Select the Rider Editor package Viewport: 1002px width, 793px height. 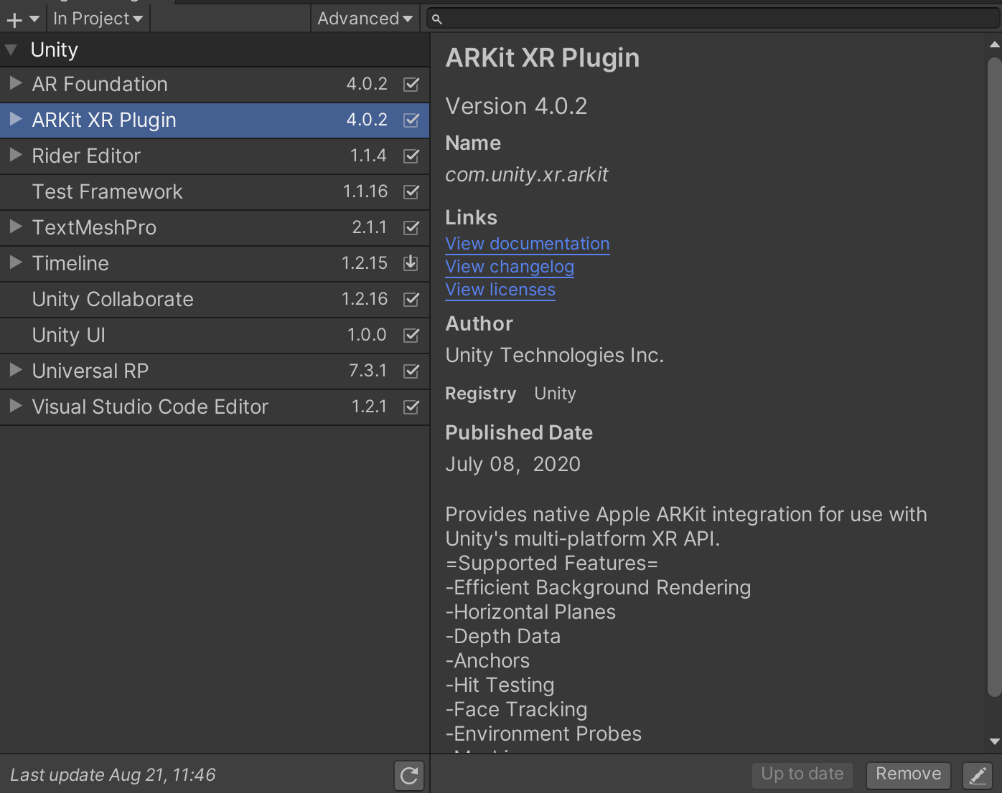[215, 156]
